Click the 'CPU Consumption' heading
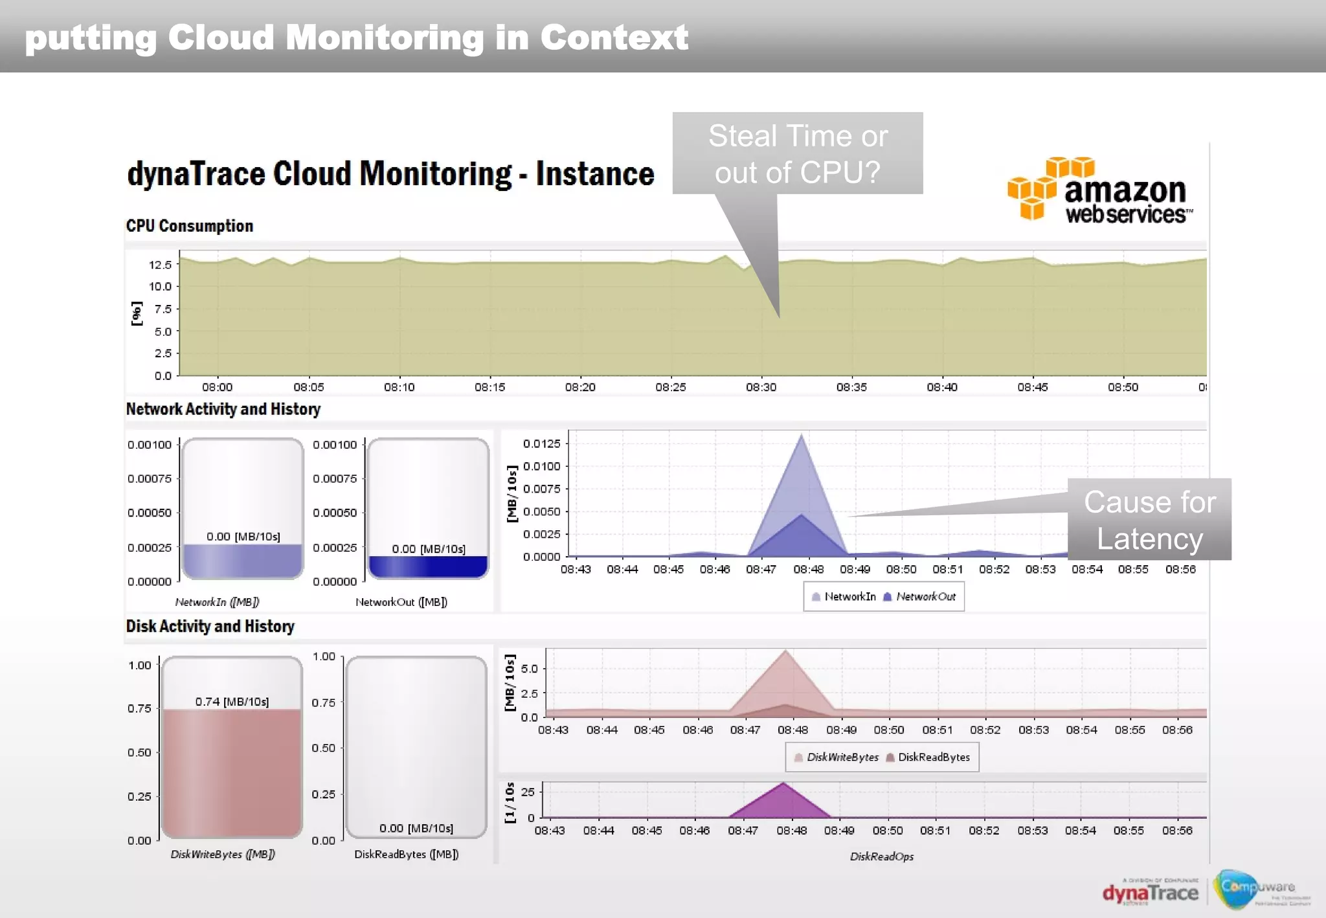The width and height of the screenshot is (1326, 918). (190, 226)
